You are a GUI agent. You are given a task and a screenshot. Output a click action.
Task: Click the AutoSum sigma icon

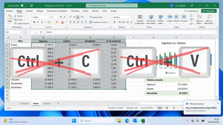pyautogui.click(x=191, y=16)
